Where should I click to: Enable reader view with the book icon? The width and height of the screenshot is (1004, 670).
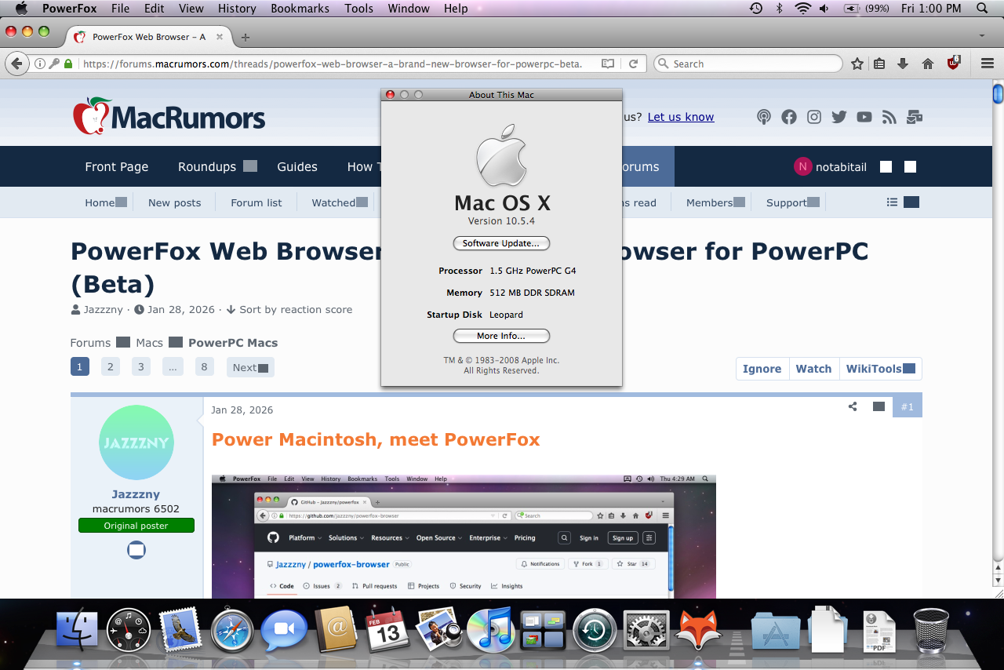[608, 64]
